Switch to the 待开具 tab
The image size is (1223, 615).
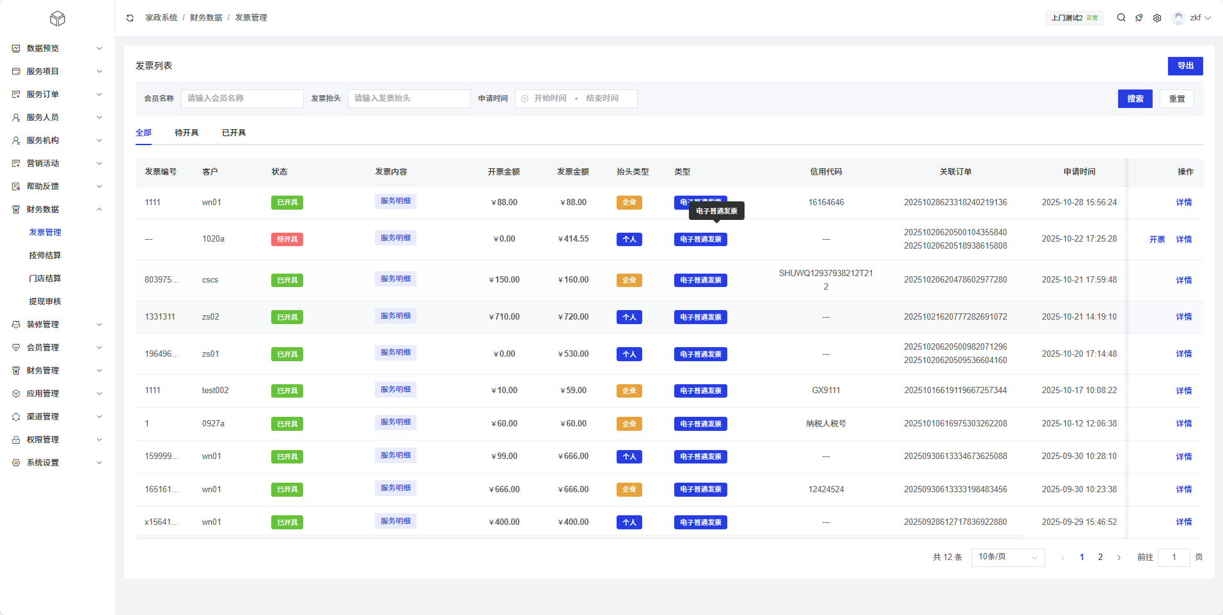[x=186, y=133]
